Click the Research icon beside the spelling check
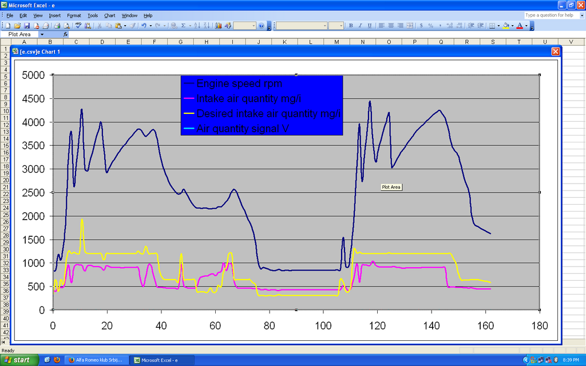 click(88, 25)
